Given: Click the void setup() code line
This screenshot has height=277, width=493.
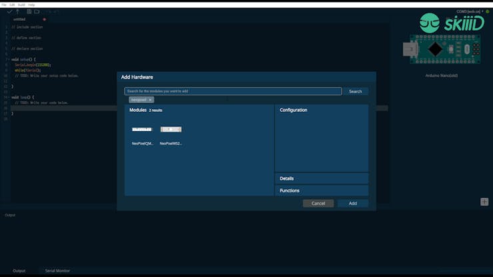Looking at the screenshot, I should [x=23, y=59].
